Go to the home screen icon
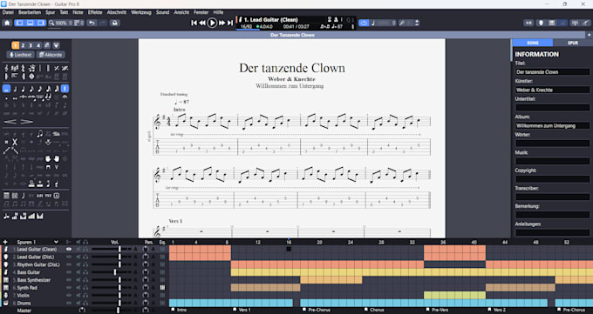 [7, 23]
